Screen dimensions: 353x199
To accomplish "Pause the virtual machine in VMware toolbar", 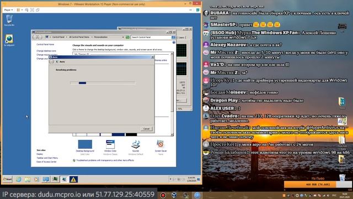I will click(18, 10).
